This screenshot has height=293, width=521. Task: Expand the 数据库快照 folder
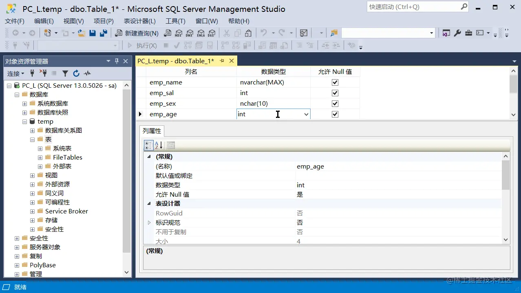(x=24, y=113)
